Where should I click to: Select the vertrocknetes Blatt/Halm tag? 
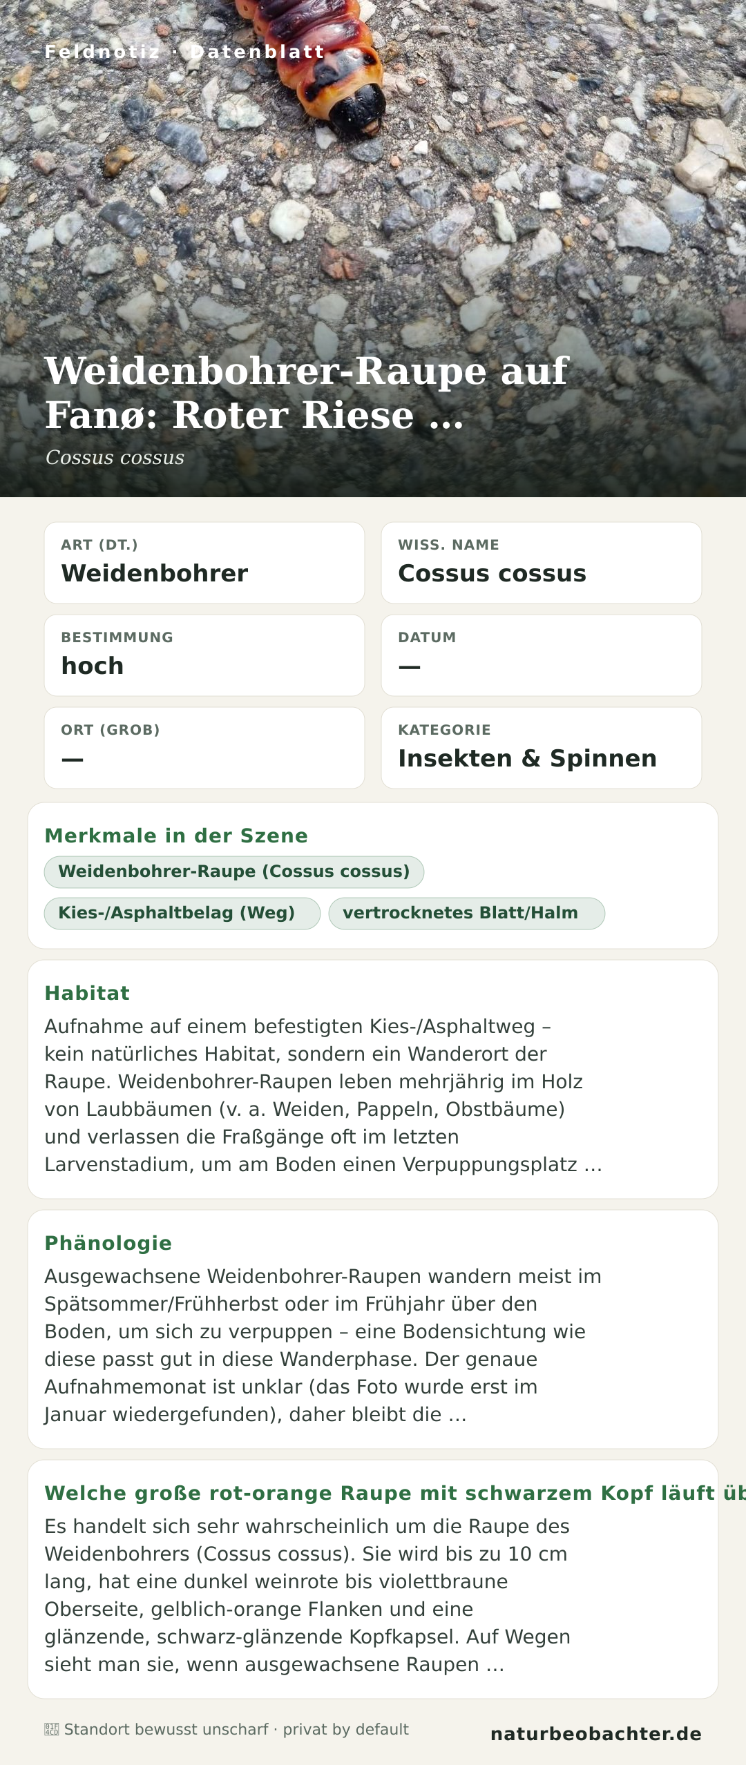click(x=467, y=913)
